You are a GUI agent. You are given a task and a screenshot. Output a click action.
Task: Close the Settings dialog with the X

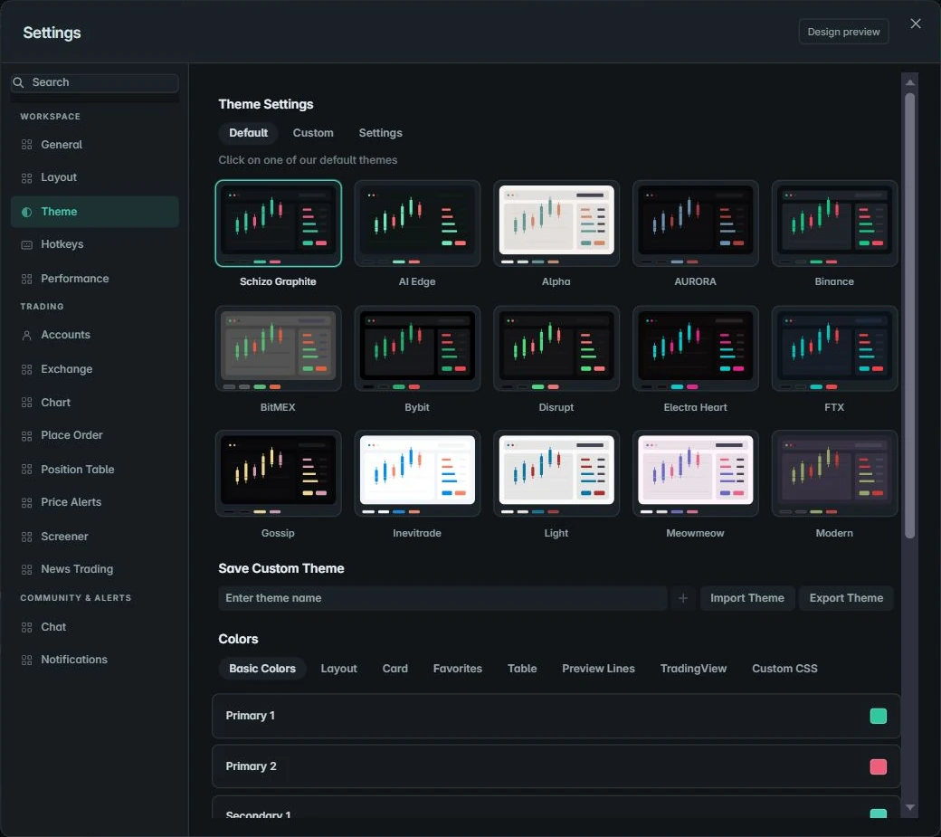pyautogui.click(x=915, y=24)
